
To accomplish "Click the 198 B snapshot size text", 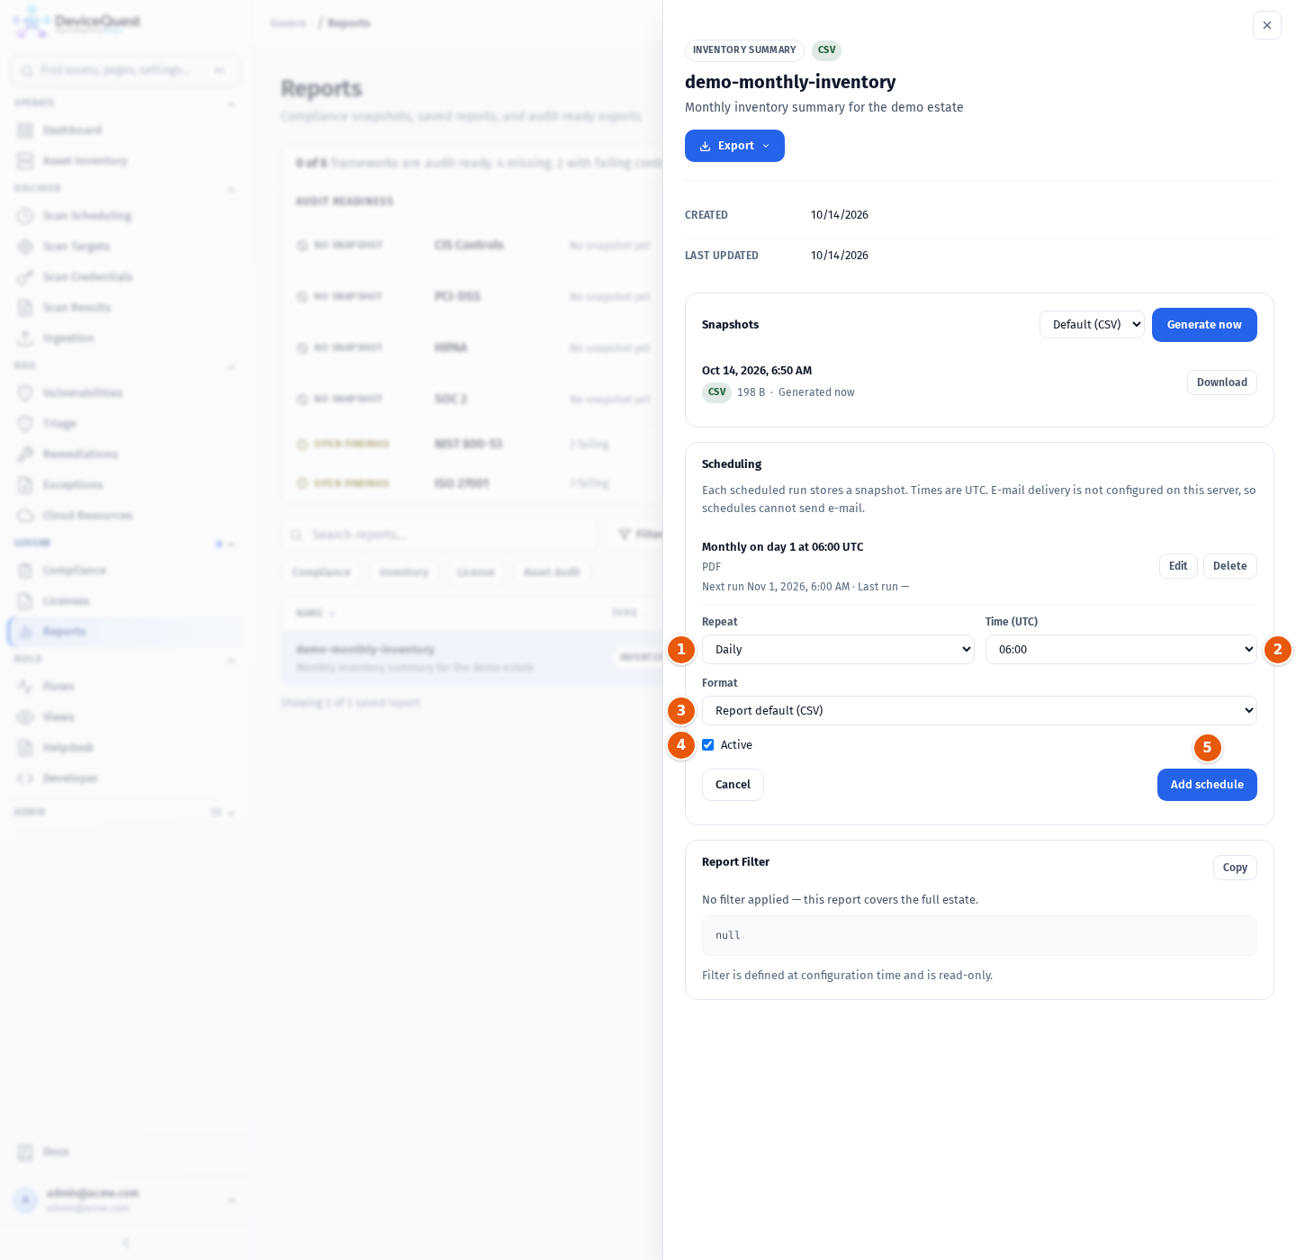I will (751, 392).
